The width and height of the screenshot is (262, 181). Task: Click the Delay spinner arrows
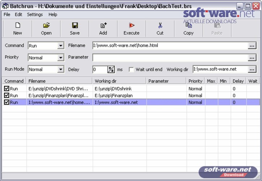[111, 70]
